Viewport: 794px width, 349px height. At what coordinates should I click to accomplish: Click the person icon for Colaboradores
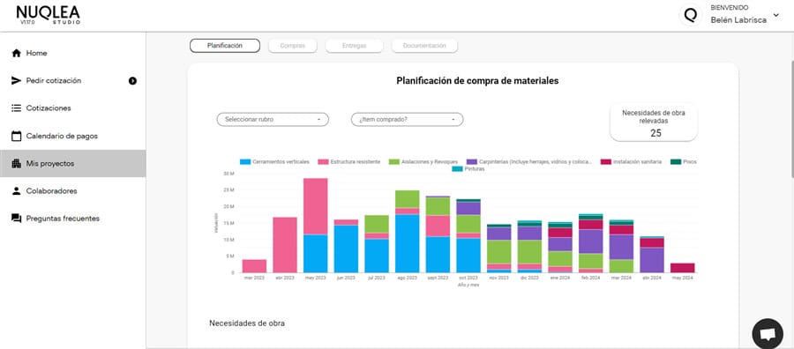click(16, 191)
